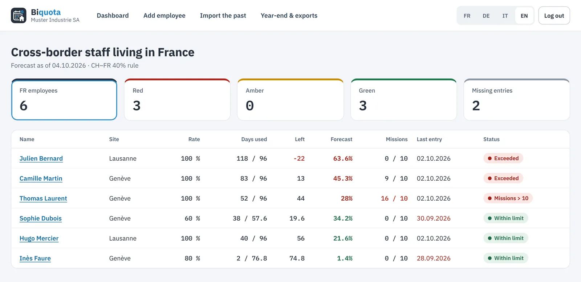Viewport: 581px width, 282px height.
Task: Open the Dashboard menu item
Action: (113, 16)
